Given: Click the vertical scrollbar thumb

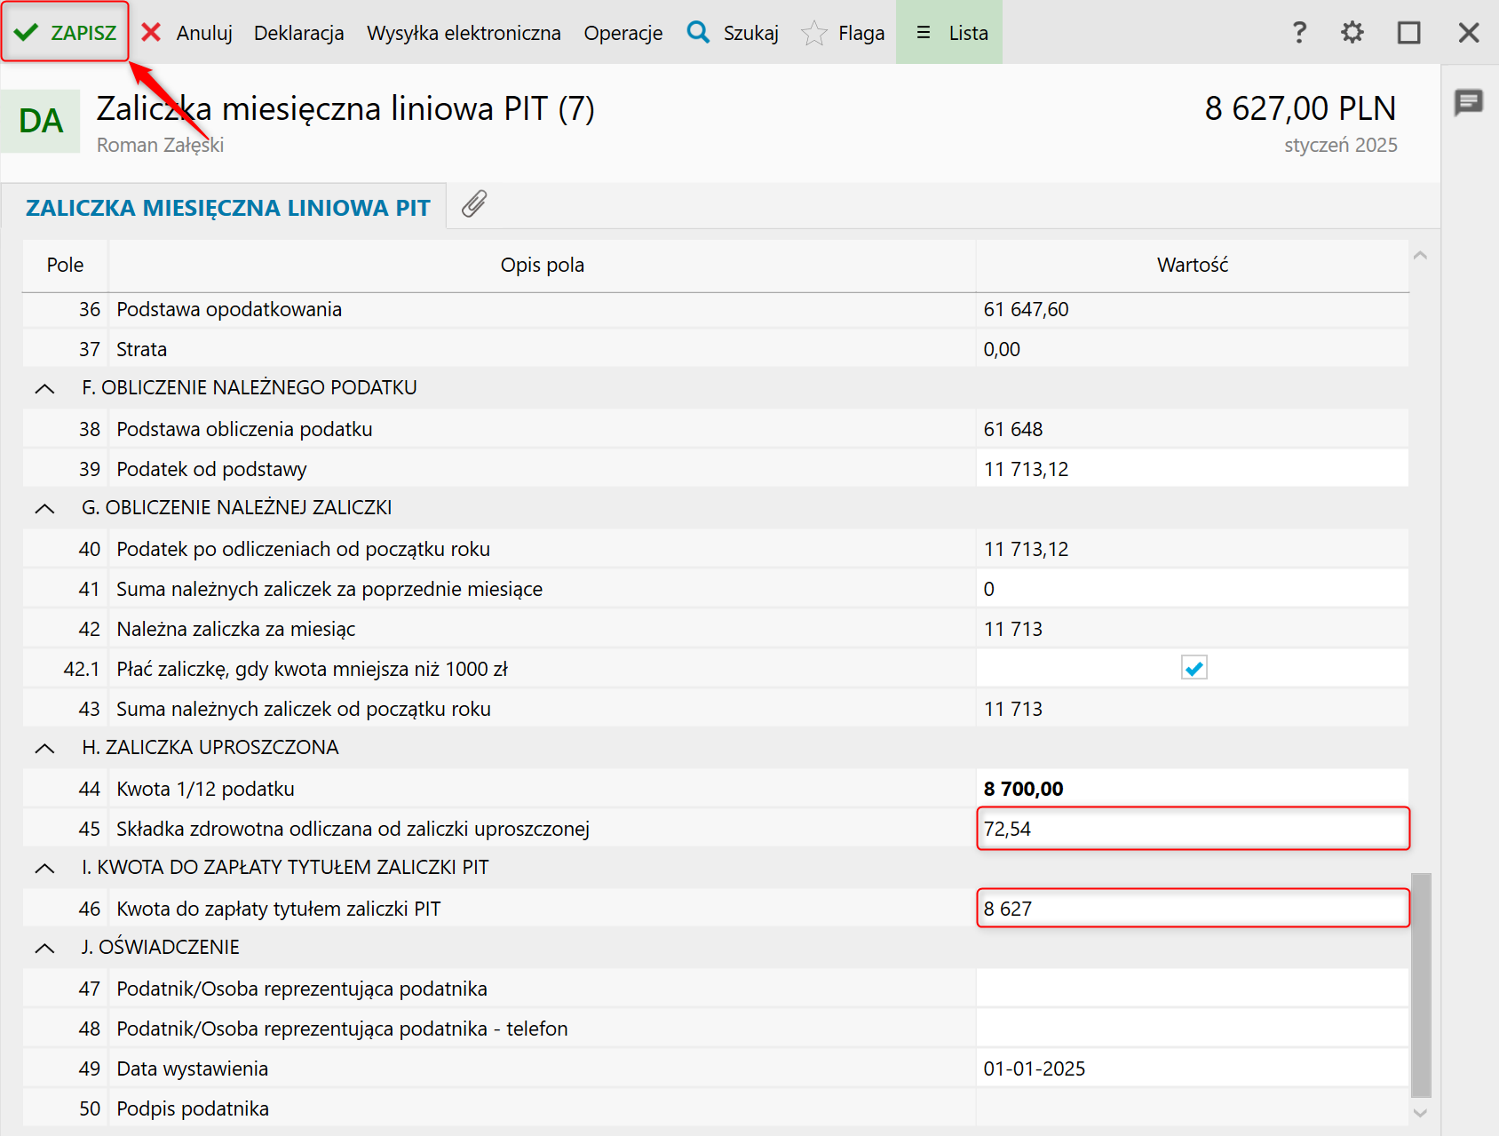Looking at the screenshot, I should tap(1421, 984).
